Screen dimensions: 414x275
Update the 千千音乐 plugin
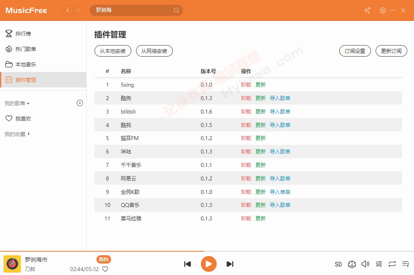point(261,165)
